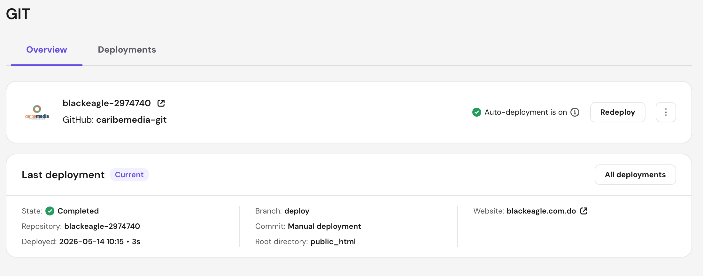
Task: Click the Redeploy button
Action: click(618, 112)
